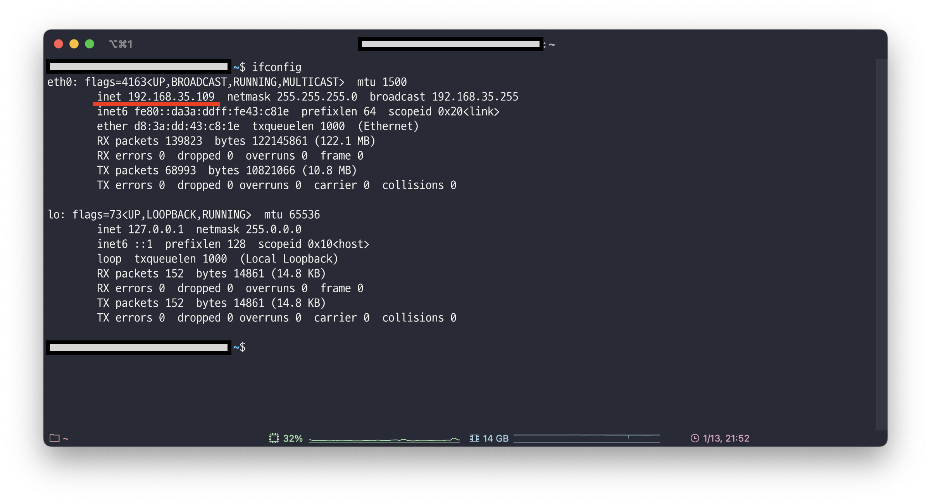Click the red close window button
The height and width of the screenshot is (504, 931).
59,44
